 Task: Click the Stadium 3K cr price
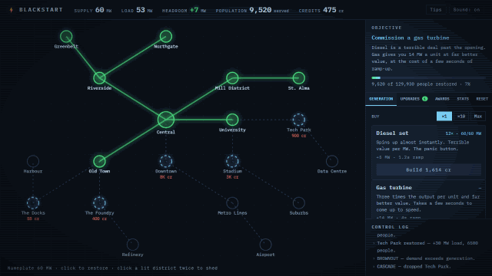(232, 177)
